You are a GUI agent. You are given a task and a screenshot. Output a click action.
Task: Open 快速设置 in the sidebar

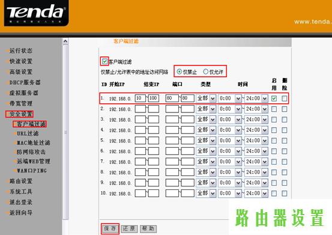(x=21, y=61)
